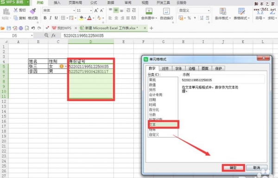Image resolution: width=278 pixels, height=178 pixels.
Task: Expand the fill color dropdown arrow
Action: [x=85, y=18]
